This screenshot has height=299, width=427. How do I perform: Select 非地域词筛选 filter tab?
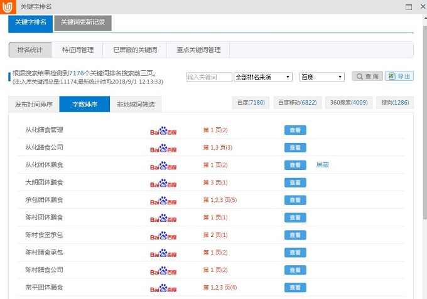pyautogui.click(x=136, y=104)
